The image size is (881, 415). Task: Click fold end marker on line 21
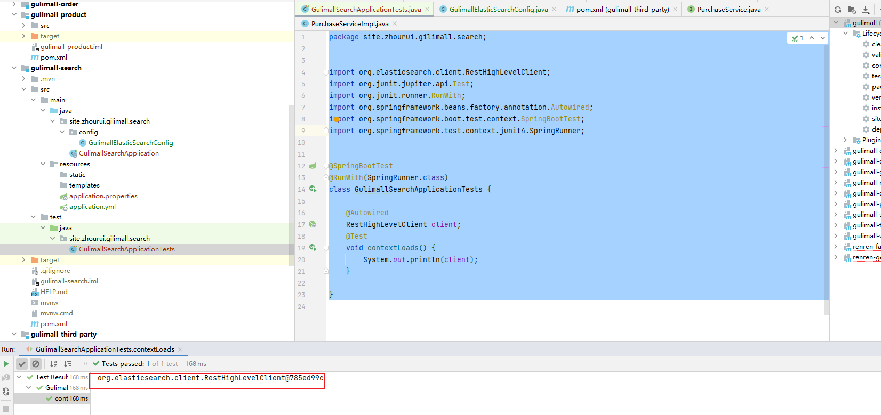[326, 271]
